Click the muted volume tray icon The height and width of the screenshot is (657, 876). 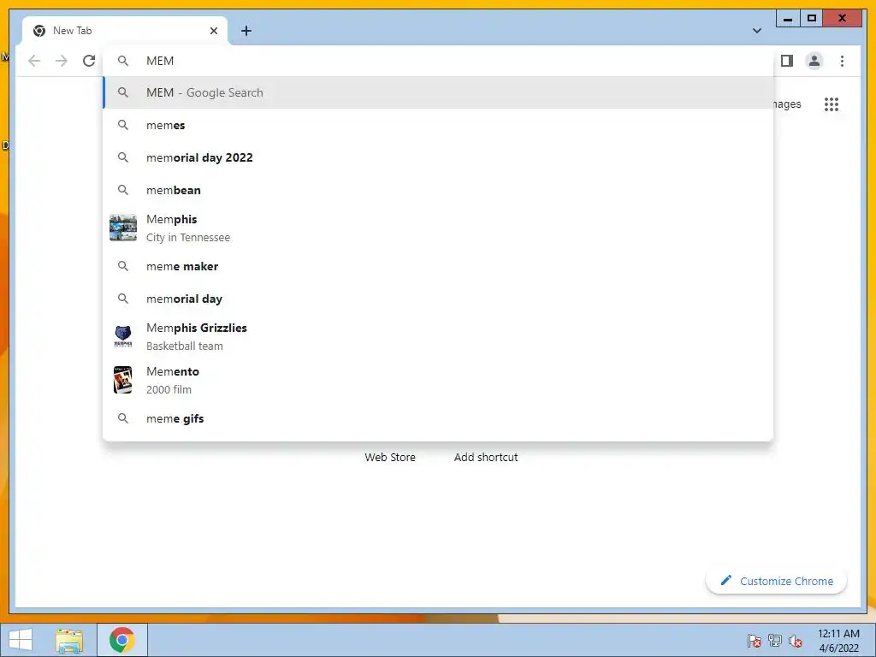click(796, 641)
